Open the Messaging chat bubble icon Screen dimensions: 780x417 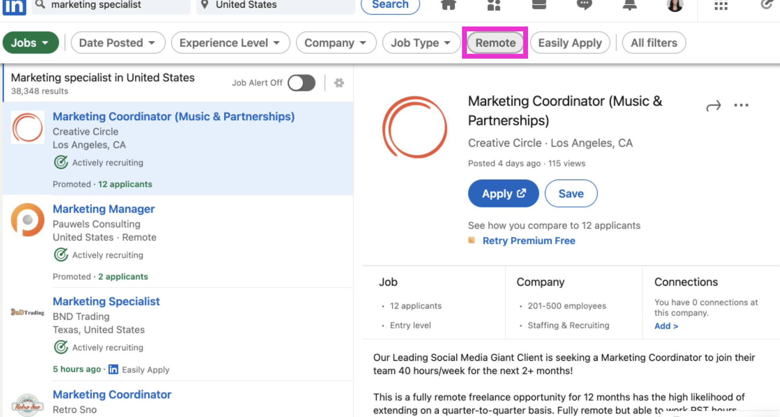(584, 5)
